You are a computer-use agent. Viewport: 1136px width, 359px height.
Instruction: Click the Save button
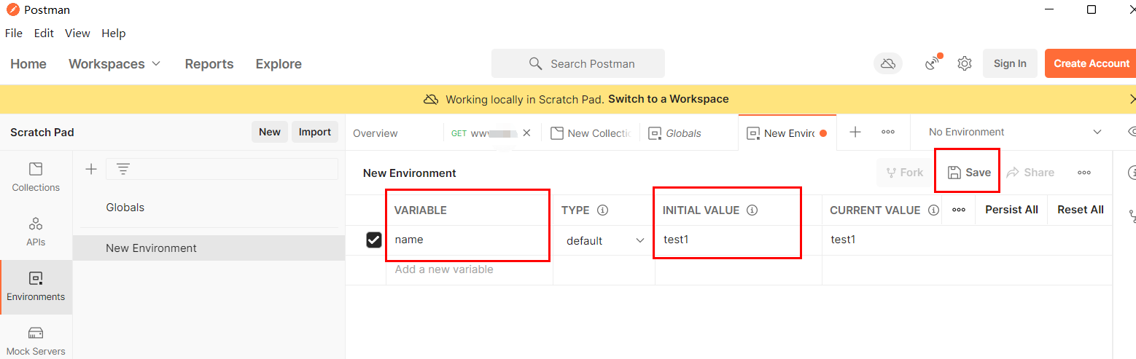969,173
